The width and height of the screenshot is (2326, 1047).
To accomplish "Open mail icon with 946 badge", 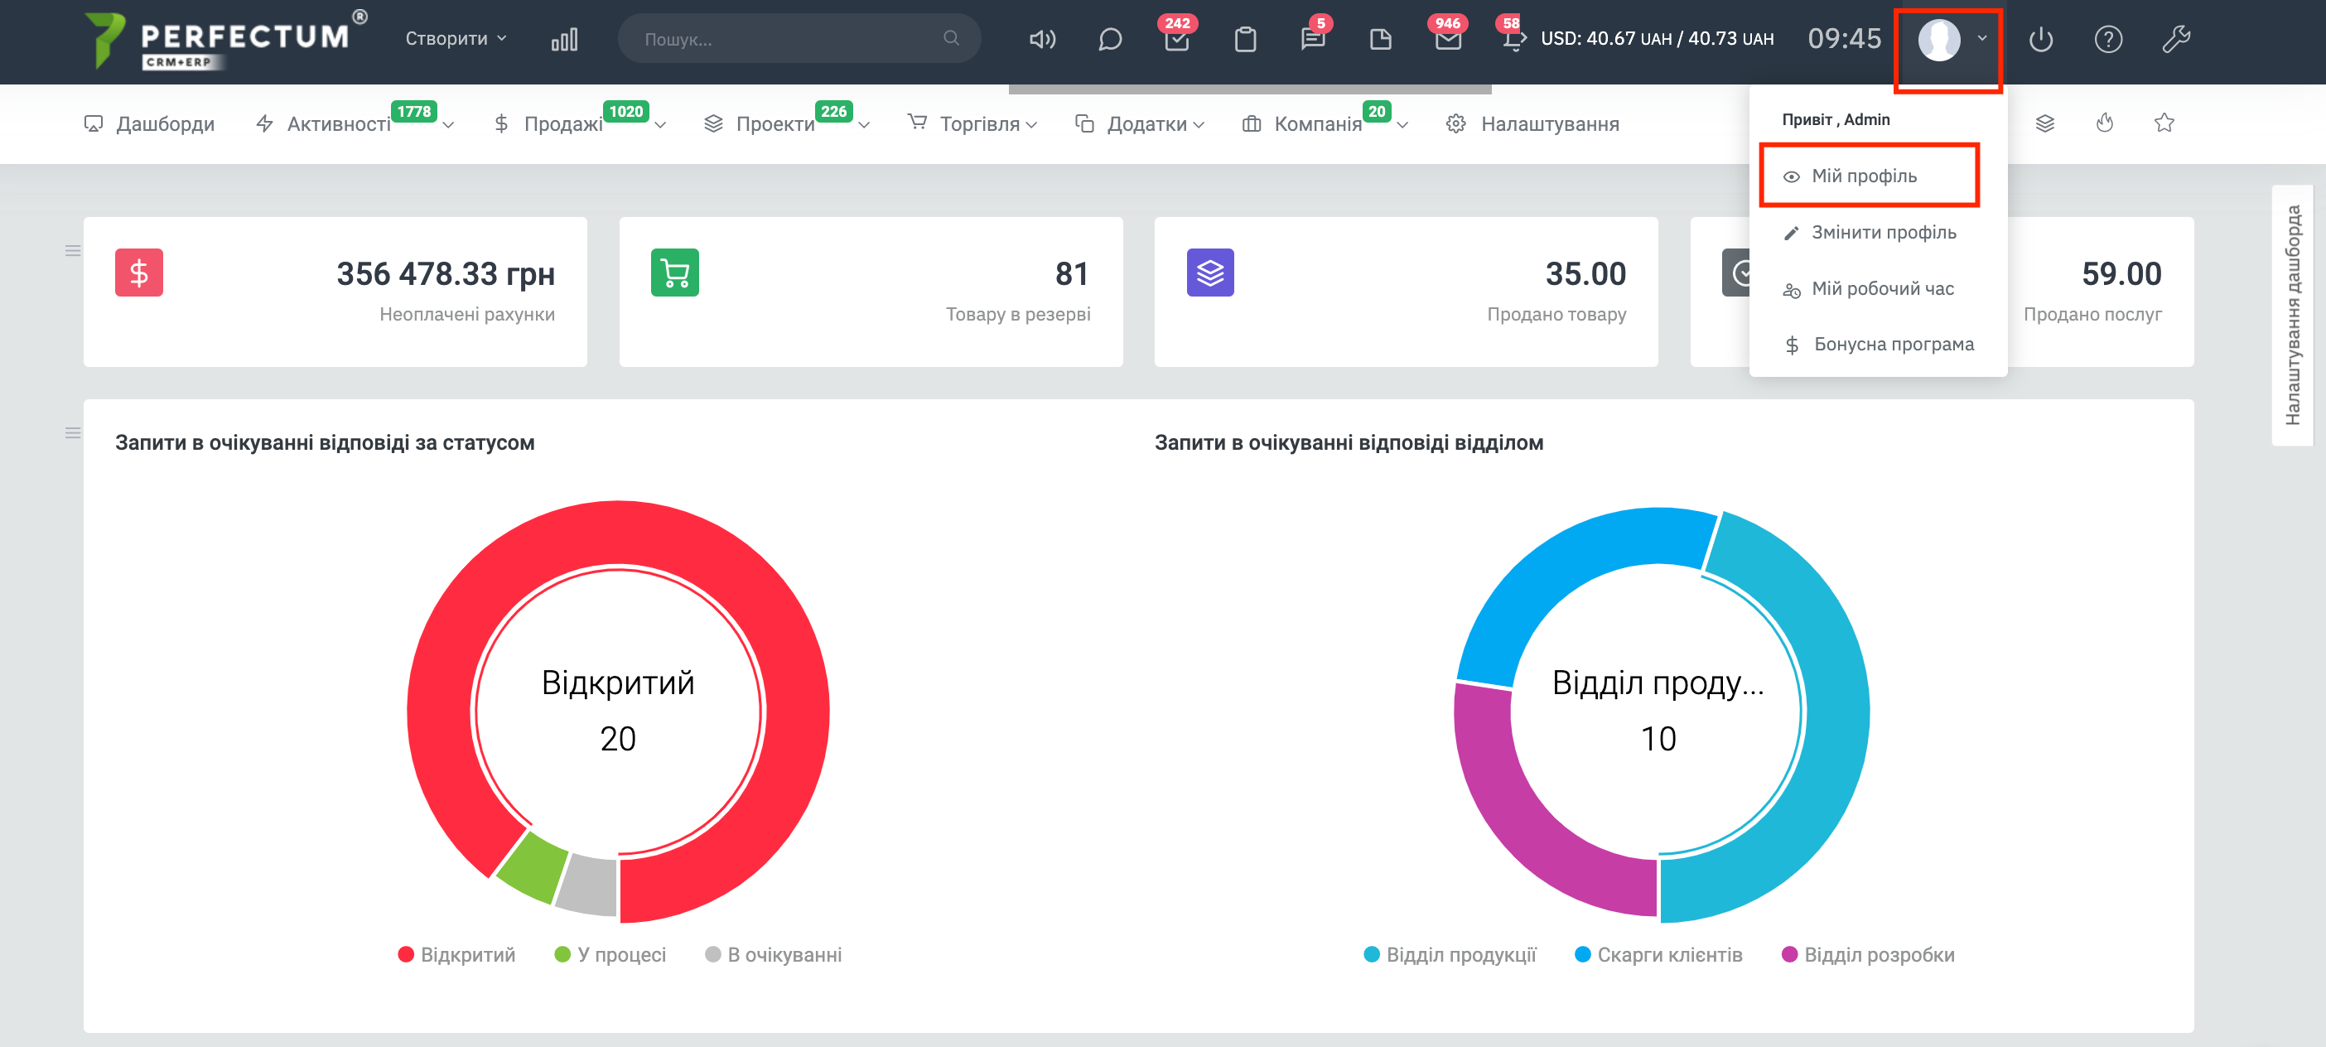I will pyautogui.click(x=1447, y=39).
